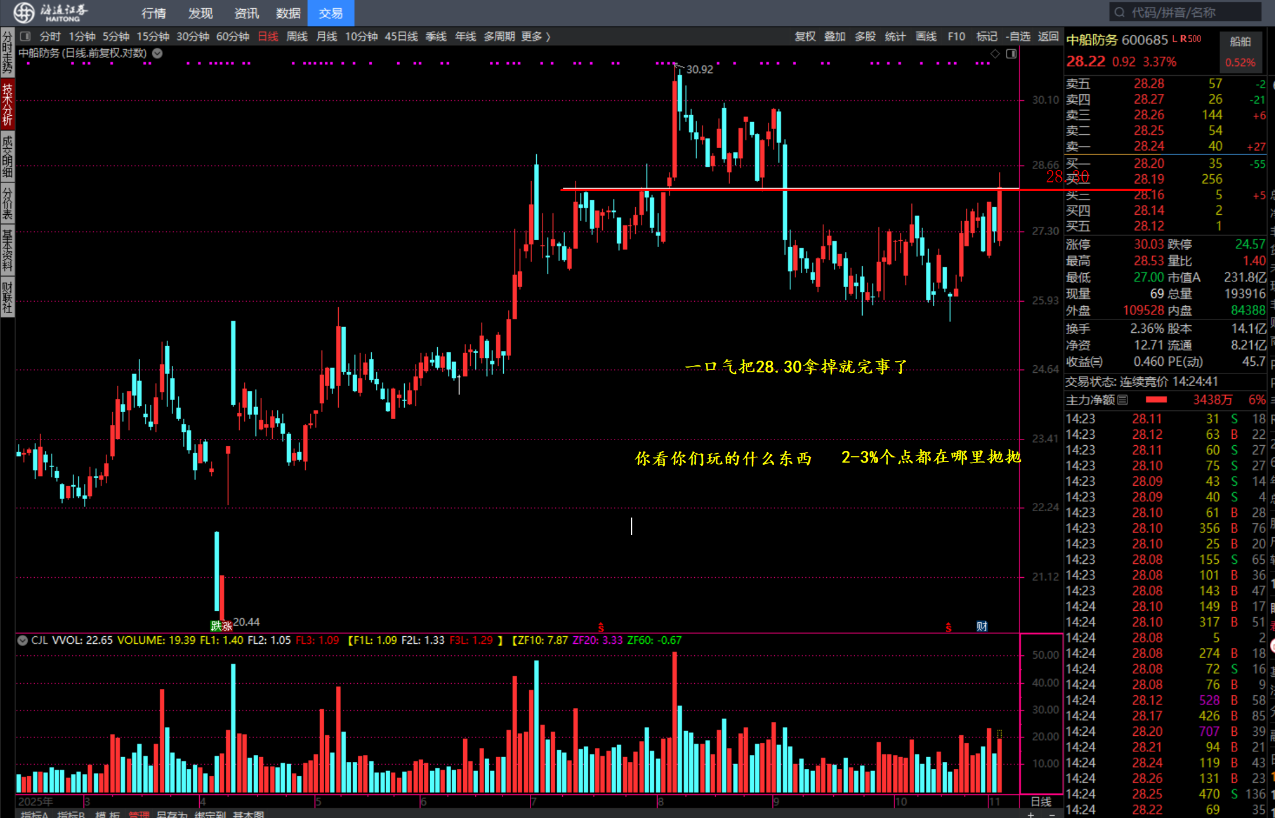Expand the CJL volume indicator dropdown
1275x818 pixels.
pyautogui.click(x=23, y=640)
